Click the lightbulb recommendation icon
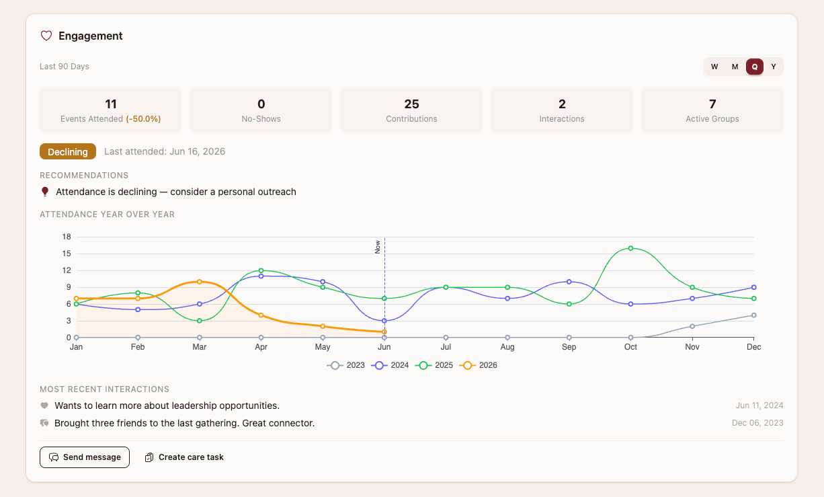Image resolution: width=824 pixels, height=497 pixels. [45, 192]
